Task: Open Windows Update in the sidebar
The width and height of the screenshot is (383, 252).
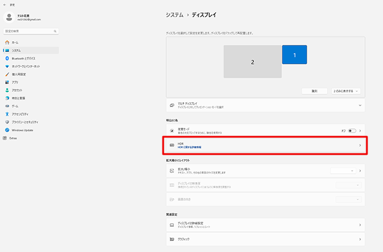Action: point(22,129)
